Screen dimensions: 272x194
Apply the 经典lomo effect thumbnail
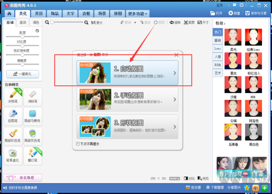[253, 37]
